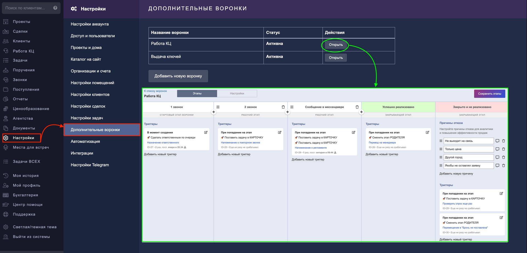
Task: Delete the 'Не выходит на связь' refusal reason
Action: coord(503,141)
